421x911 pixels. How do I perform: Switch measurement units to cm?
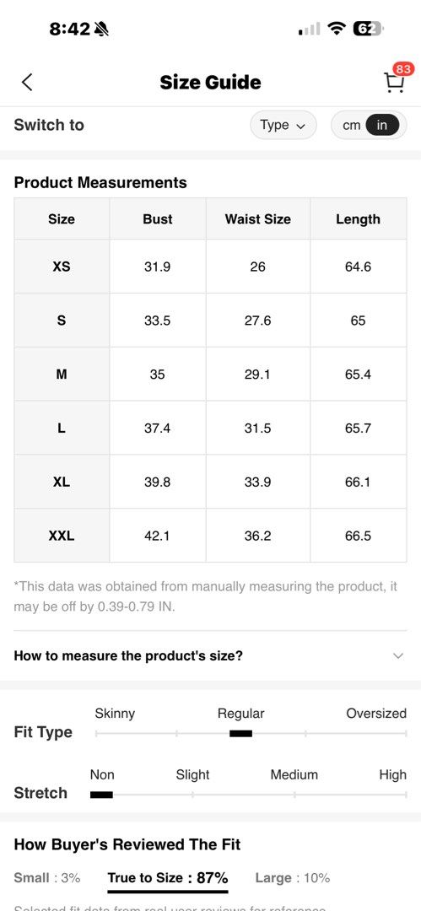(351, 125)
